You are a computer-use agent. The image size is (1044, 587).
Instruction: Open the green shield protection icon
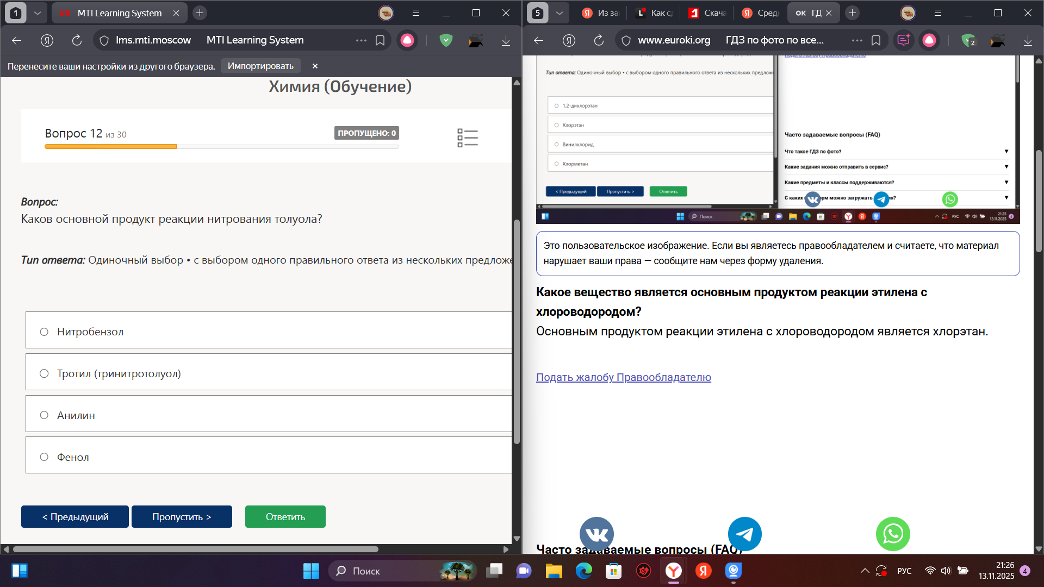[x=446, y=40]
